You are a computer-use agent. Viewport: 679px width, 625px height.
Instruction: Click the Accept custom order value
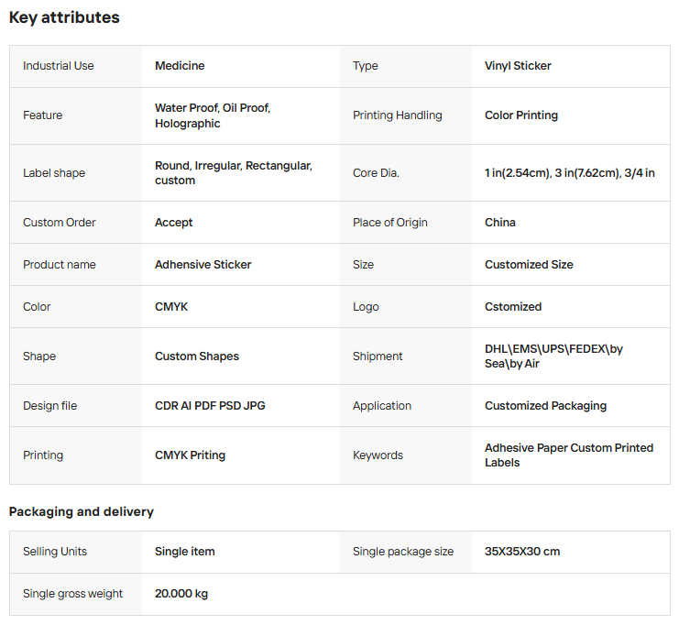(174, 223)
